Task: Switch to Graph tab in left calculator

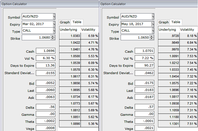Action: pyautogui.click(x=65, y=22)
